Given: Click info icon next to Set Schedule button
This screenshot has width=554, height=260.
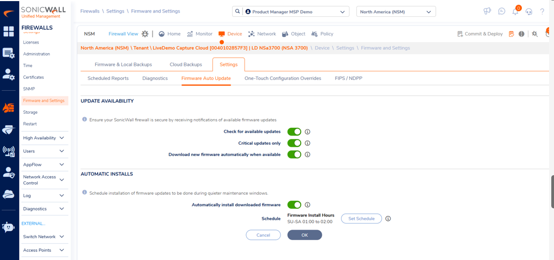Looking at the screenshot, I should pos(388,219).
